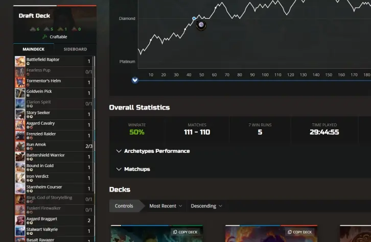Click the Craftable wrench icon
Viewport: 371px width, 242px height.
click(45, 37)
